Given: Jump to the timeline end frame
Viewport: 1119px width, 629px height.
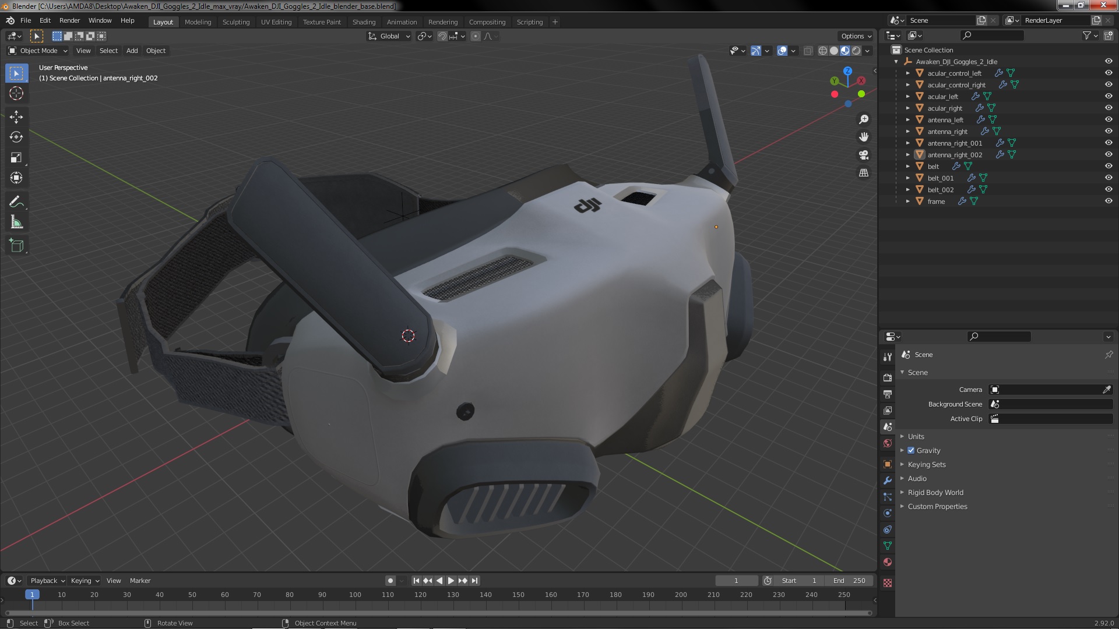Looking at the screenshot, I should click(x=474, y=581).
